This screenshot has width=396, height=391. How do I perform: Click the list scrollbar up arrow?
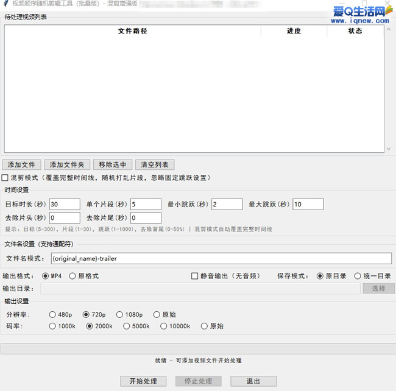point(389,29)
